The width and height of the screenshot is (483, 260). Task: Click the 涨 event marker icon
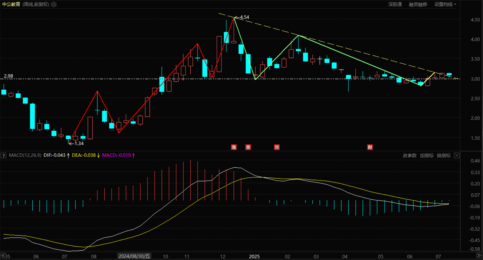[x=234, y=147]
